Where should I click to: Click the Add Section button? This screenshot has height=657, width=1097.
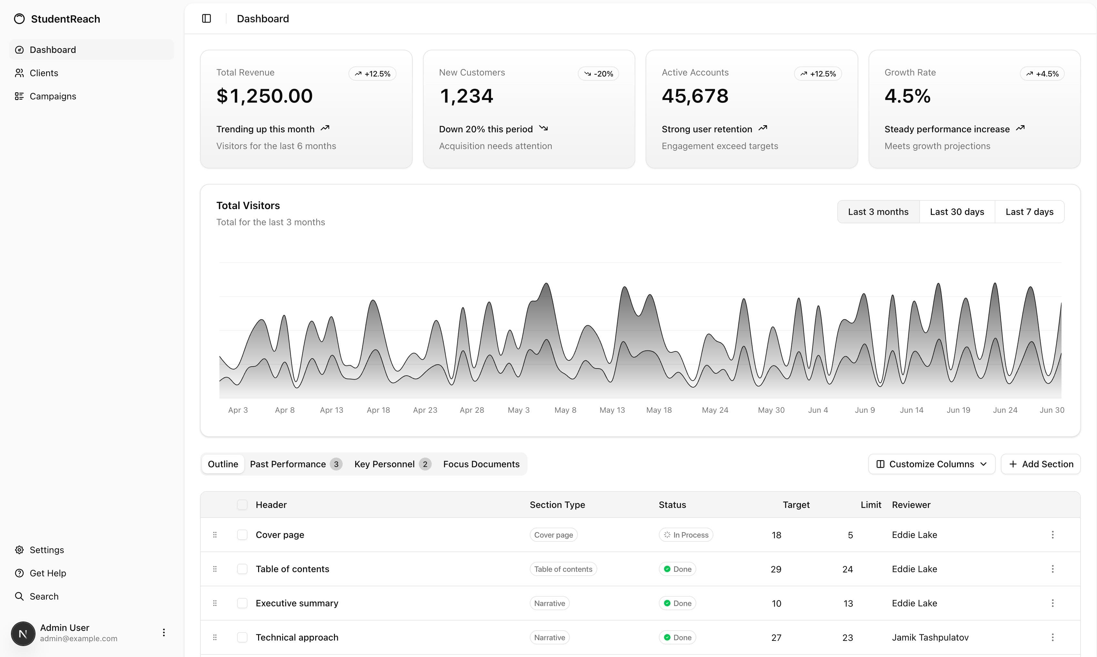[1041, 464]
